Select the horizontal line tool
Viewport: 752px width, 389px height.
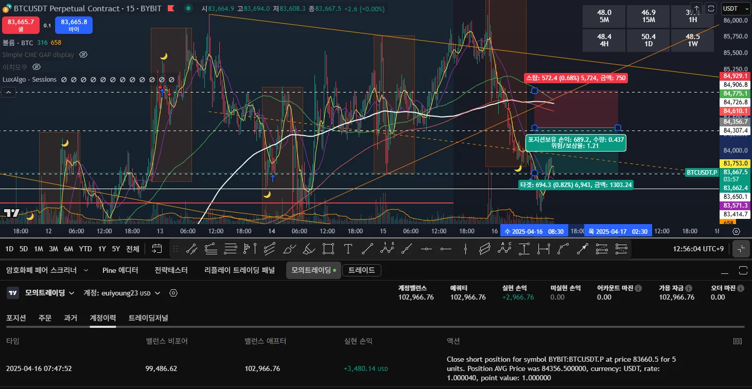pos(426,249)
